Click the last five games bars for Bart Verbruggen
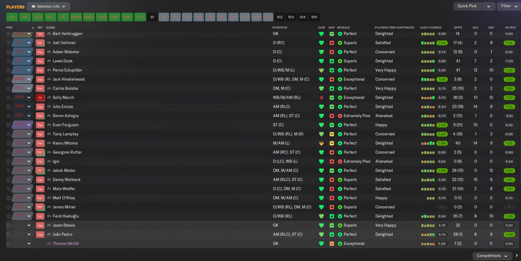521x261 pixels. click(x=428, y=34)
